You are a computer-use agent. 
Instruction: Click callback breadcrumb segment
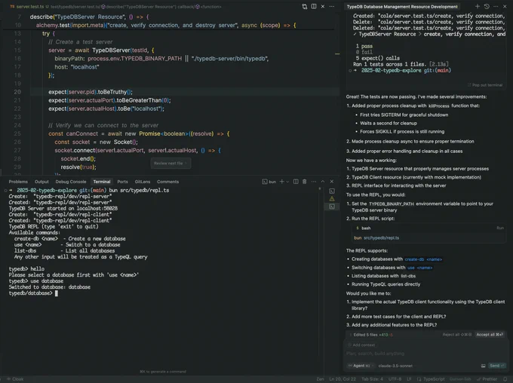[x=186, y=7]
